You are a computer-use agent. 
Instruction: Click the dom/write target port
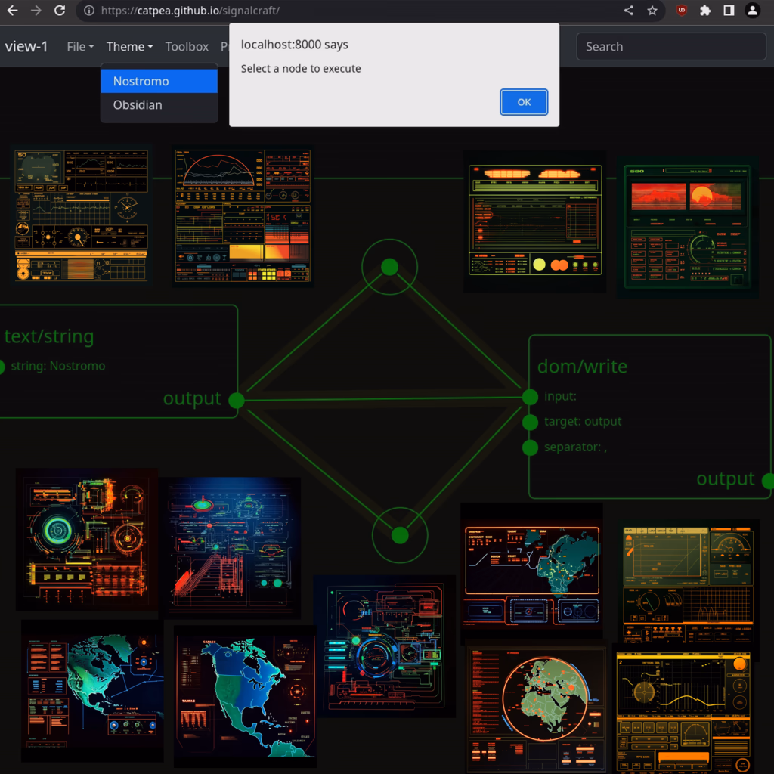tap(531, 422)
